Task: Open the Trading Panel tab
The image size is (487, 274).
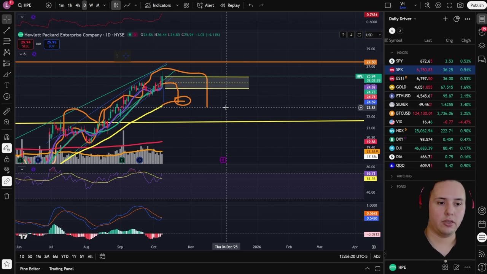Action: click(x=61, y=269)
